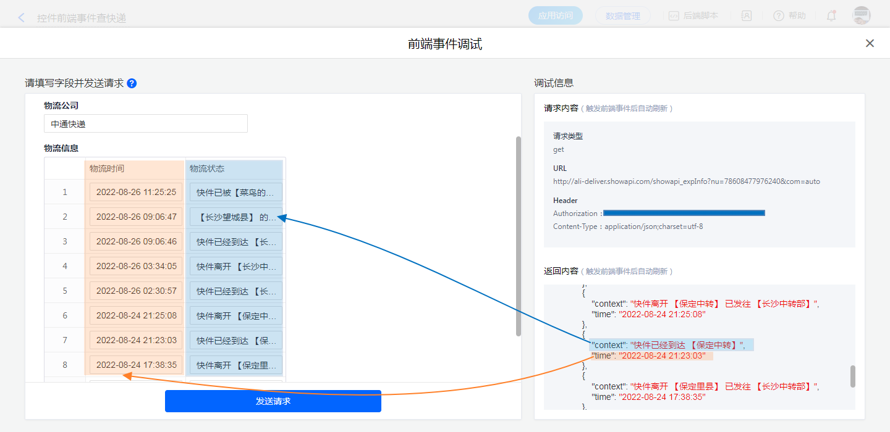The height and width of the screenshot is (432, 890).
Task: Select the 数据管理 button
Action: point(622,16)
